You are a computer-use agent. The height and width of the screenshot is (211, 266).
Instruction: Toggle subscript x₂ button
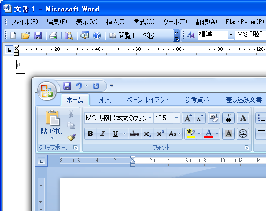[x=147, y=134]
